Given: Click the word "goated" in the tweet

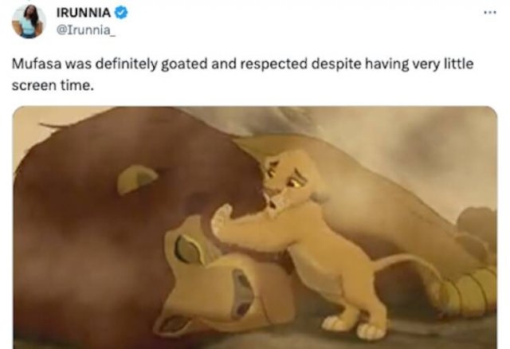Looking at the screenshot, I should [x=184, y=65].
